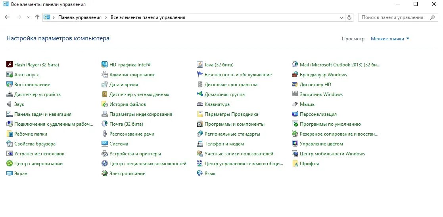Open the Дисковые пространства link
This screenshot has height=217, width=443.
point(231,85)
